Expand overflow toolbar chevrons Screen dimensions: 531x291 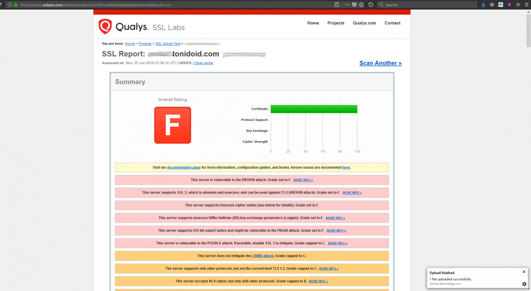518,5
